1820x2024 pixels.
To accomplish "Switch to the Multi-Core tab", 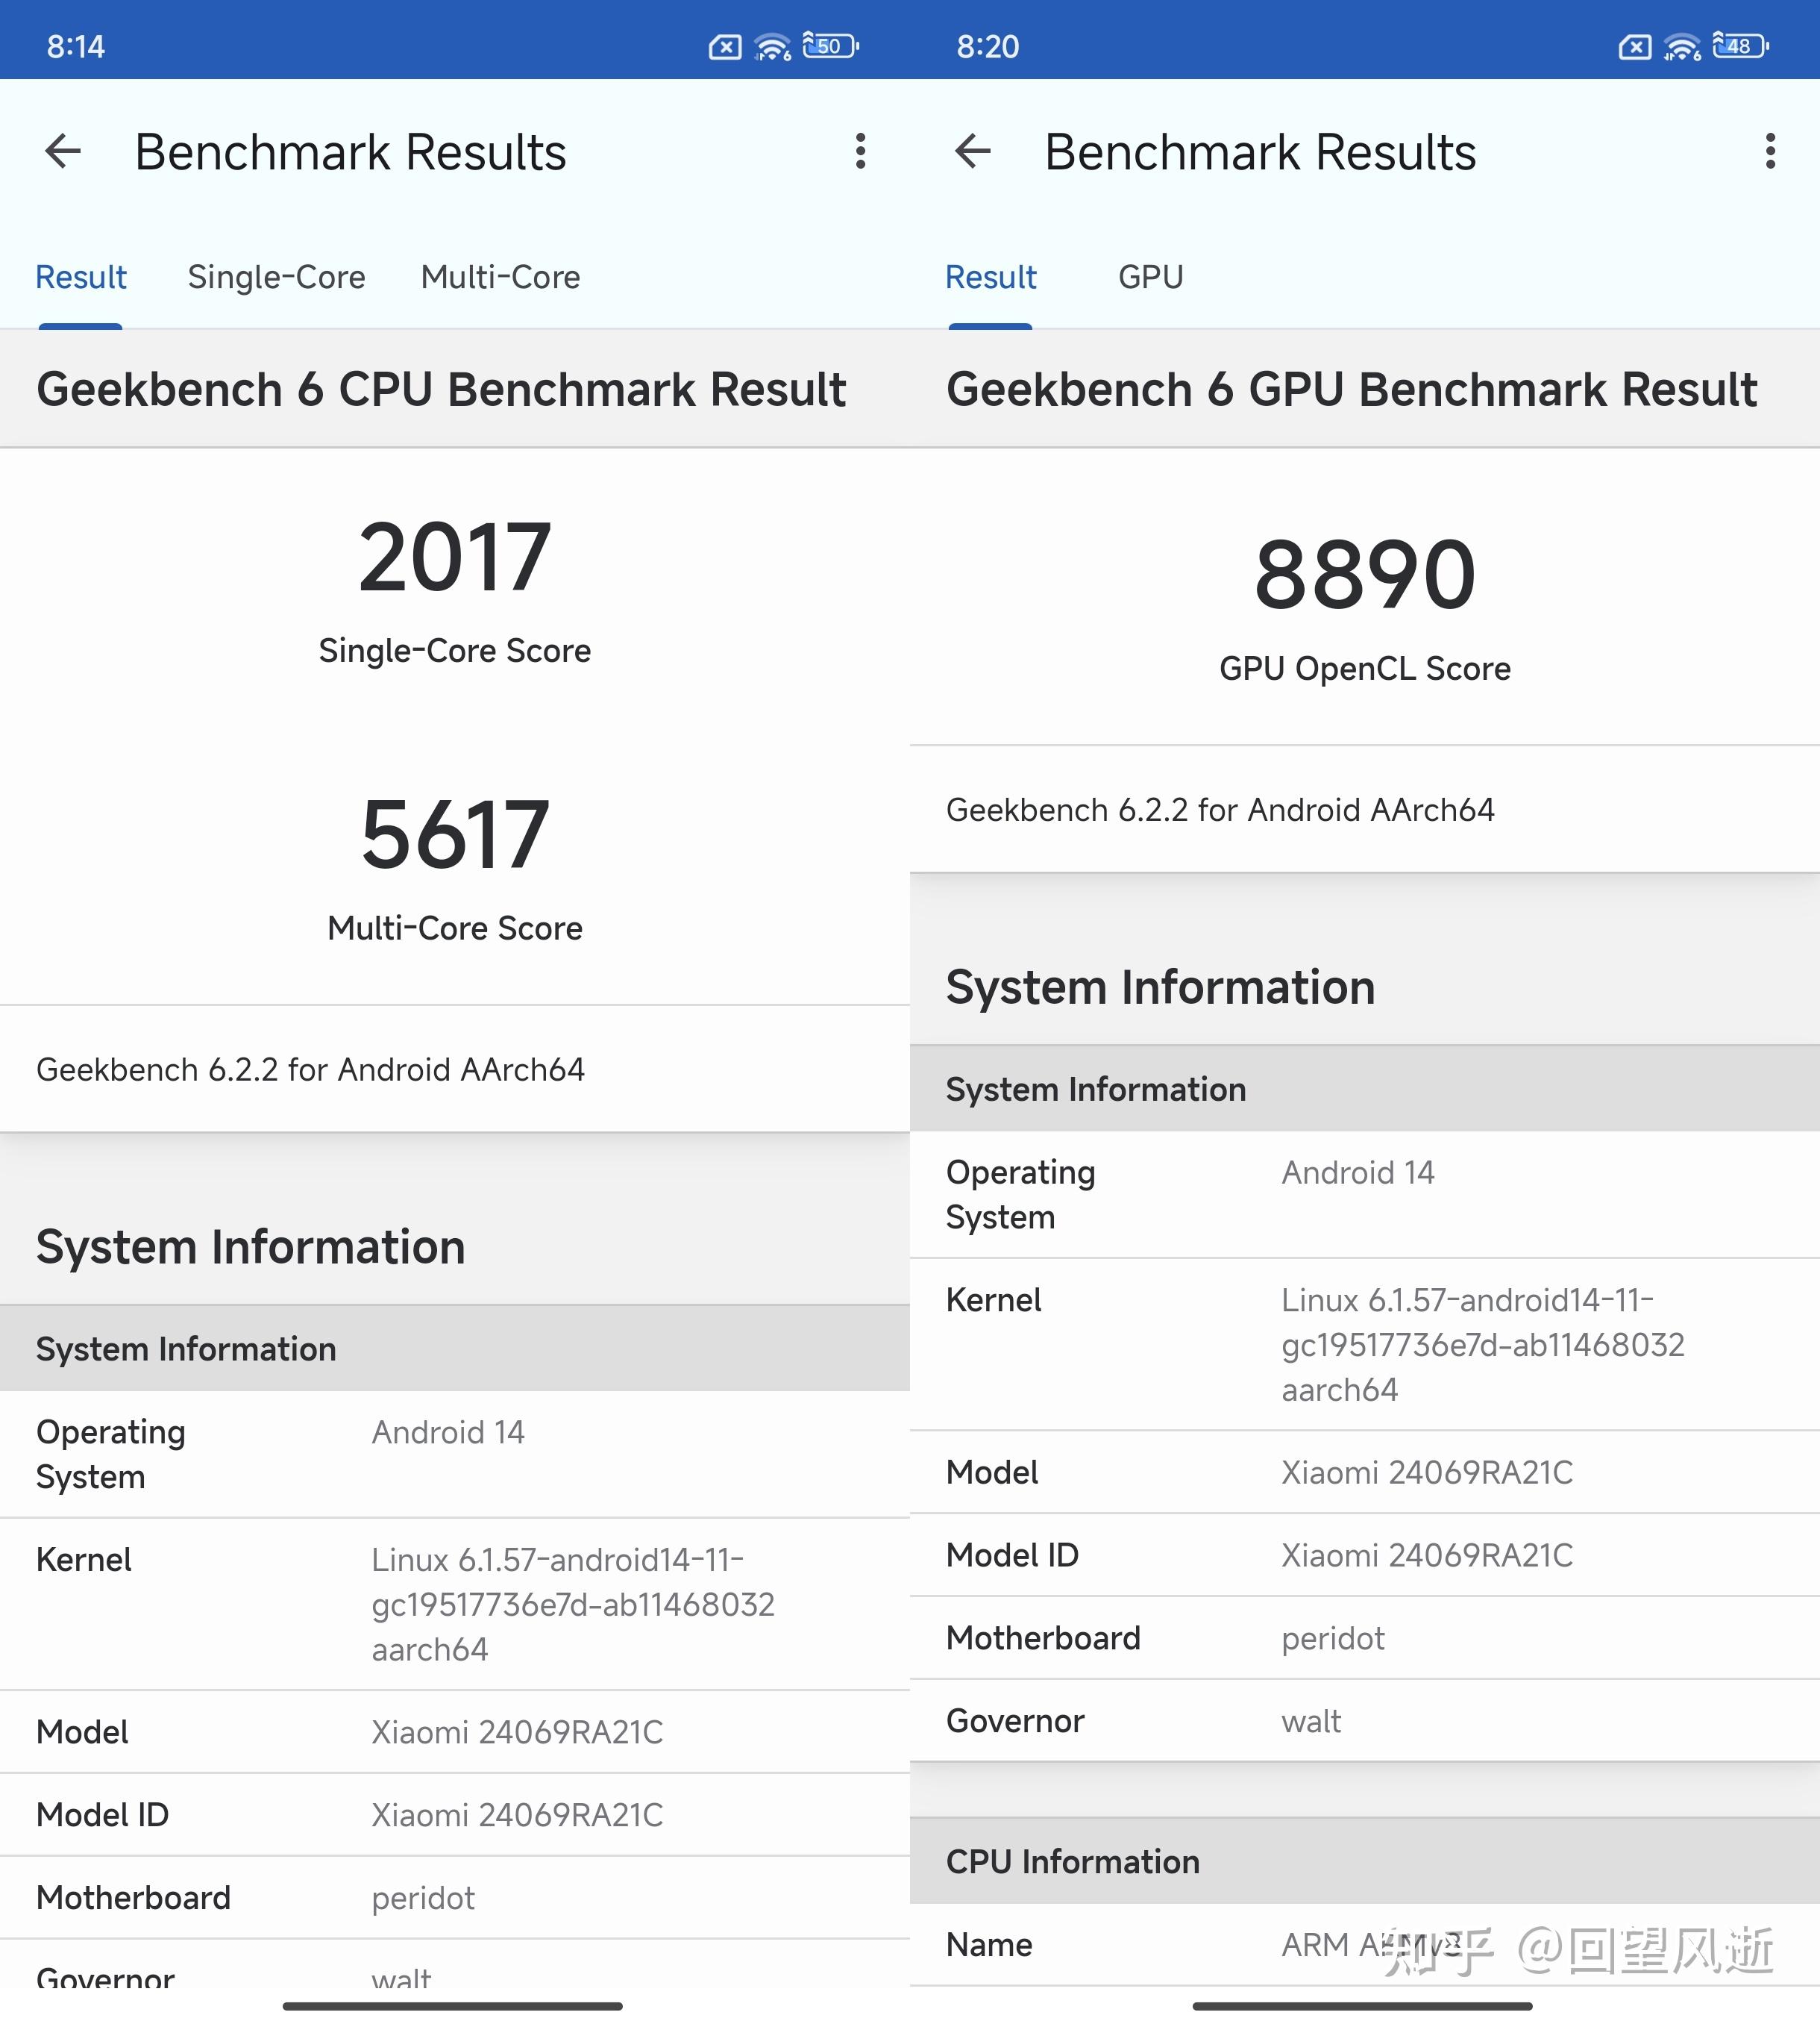I will [500, 277].
